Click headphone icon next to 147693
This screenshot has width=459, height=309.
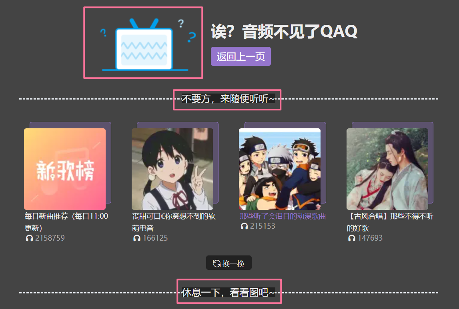tap(352, 238)
